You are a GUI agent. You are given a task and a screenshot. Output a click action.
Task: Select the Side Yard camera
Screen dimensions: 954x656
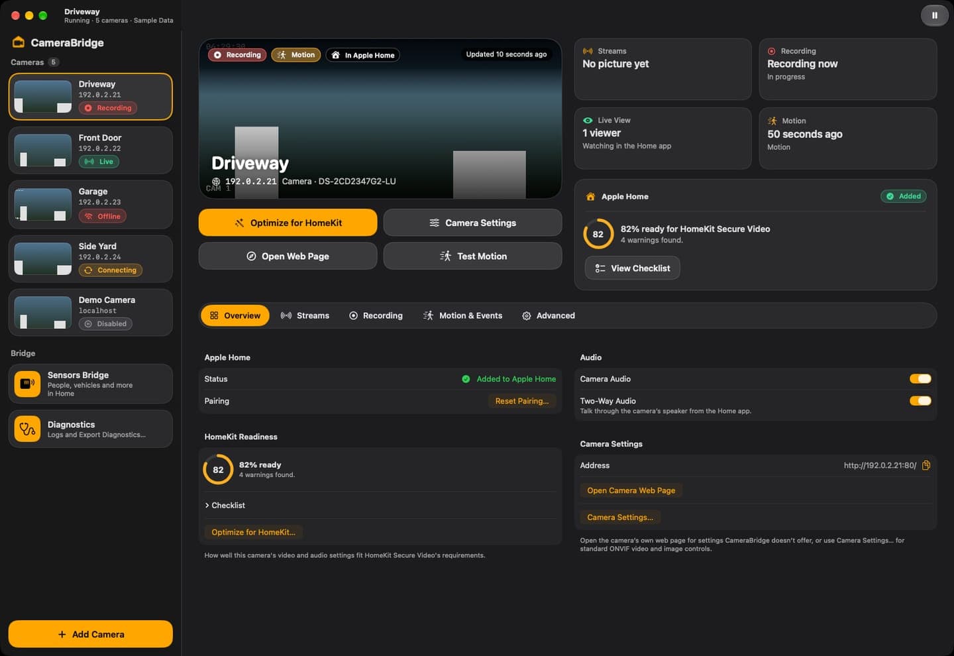(91, 258)
